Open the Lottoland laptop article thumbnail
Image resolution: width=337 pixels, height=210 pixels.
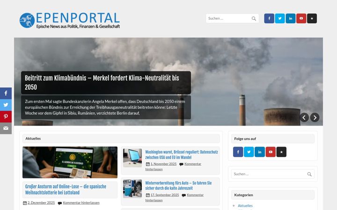[x=70, y=162]
